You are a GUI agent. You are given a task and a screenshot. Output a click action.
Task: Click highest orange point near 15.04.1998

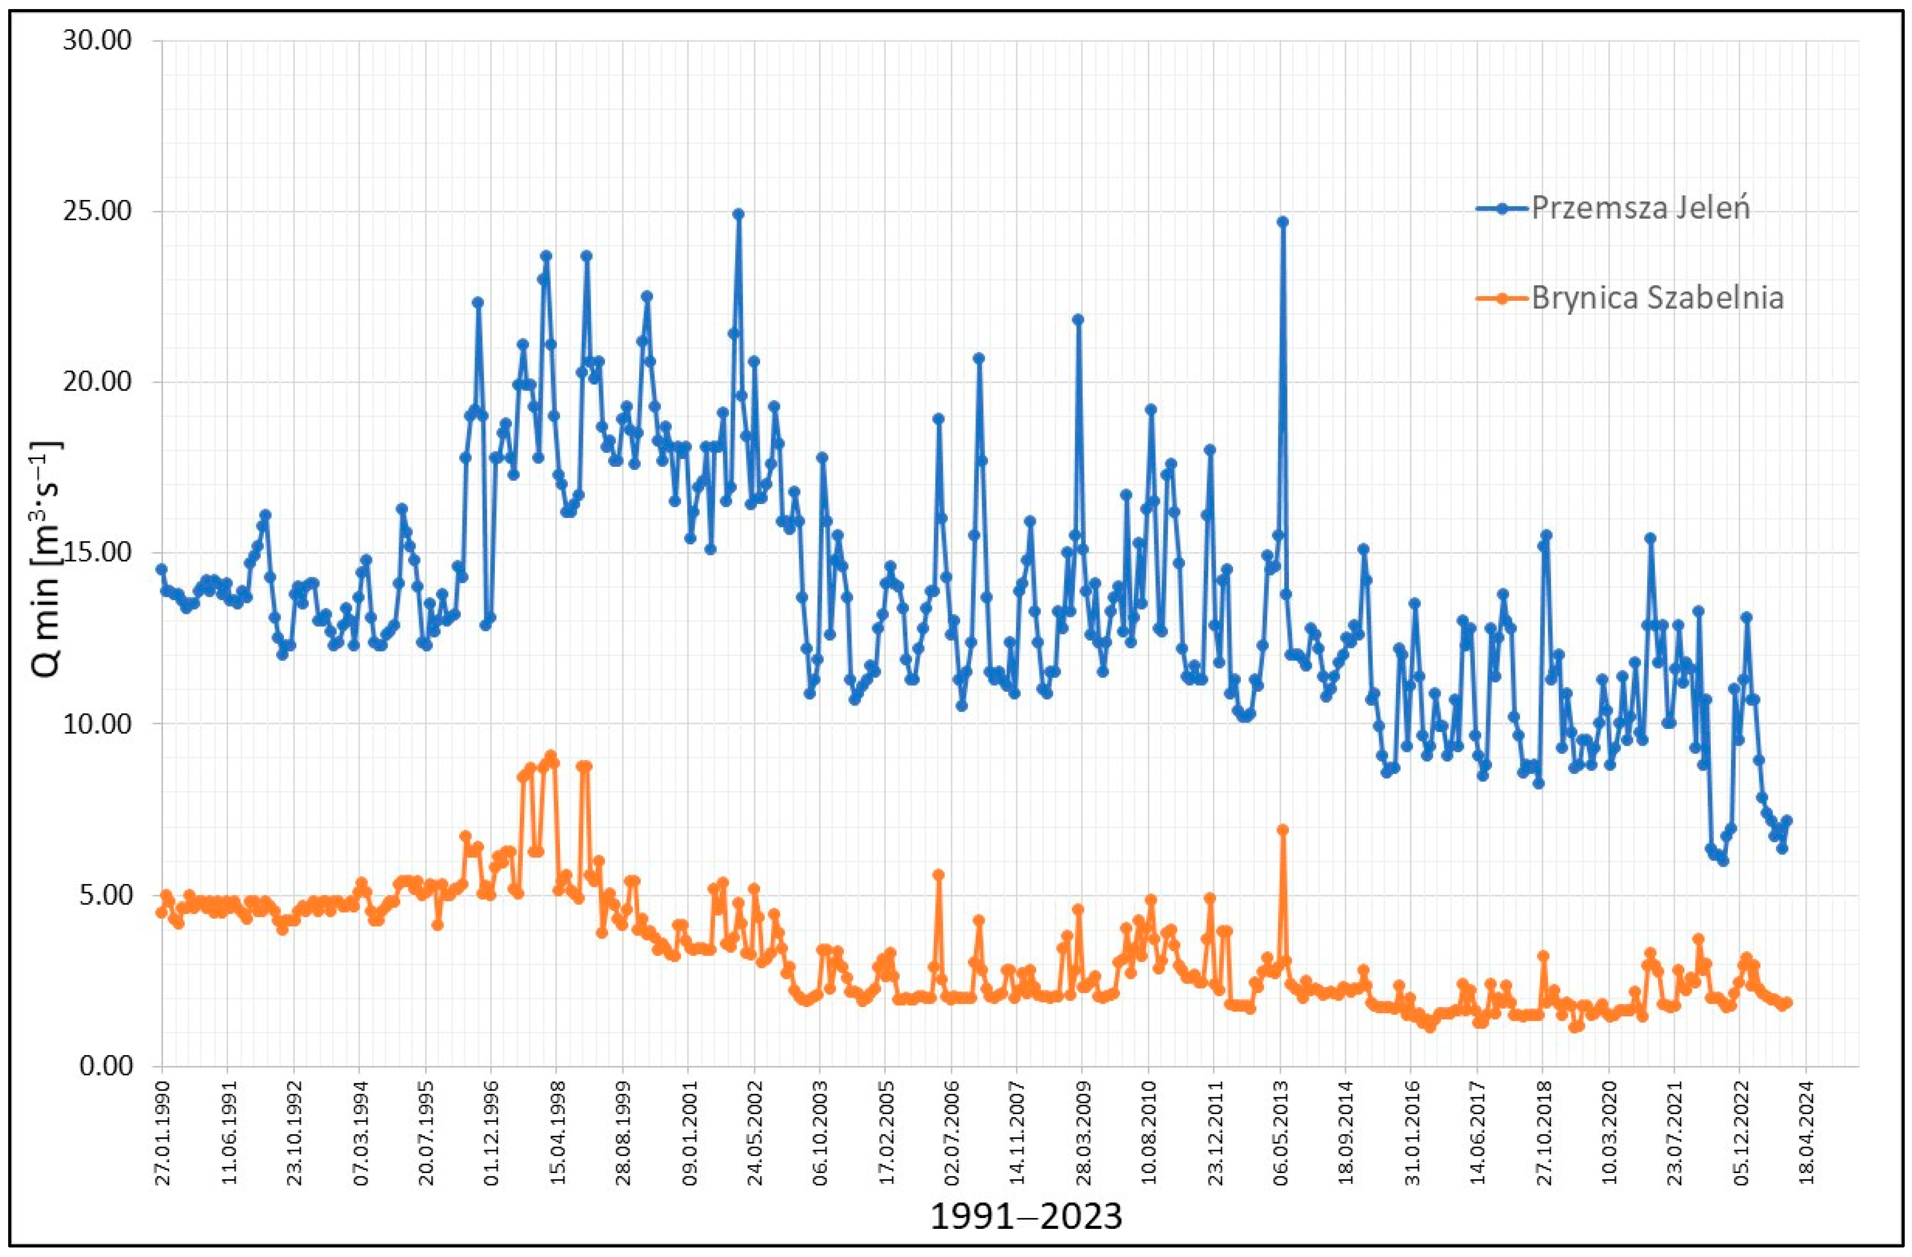pyautogui.click(x=551, y=755)
